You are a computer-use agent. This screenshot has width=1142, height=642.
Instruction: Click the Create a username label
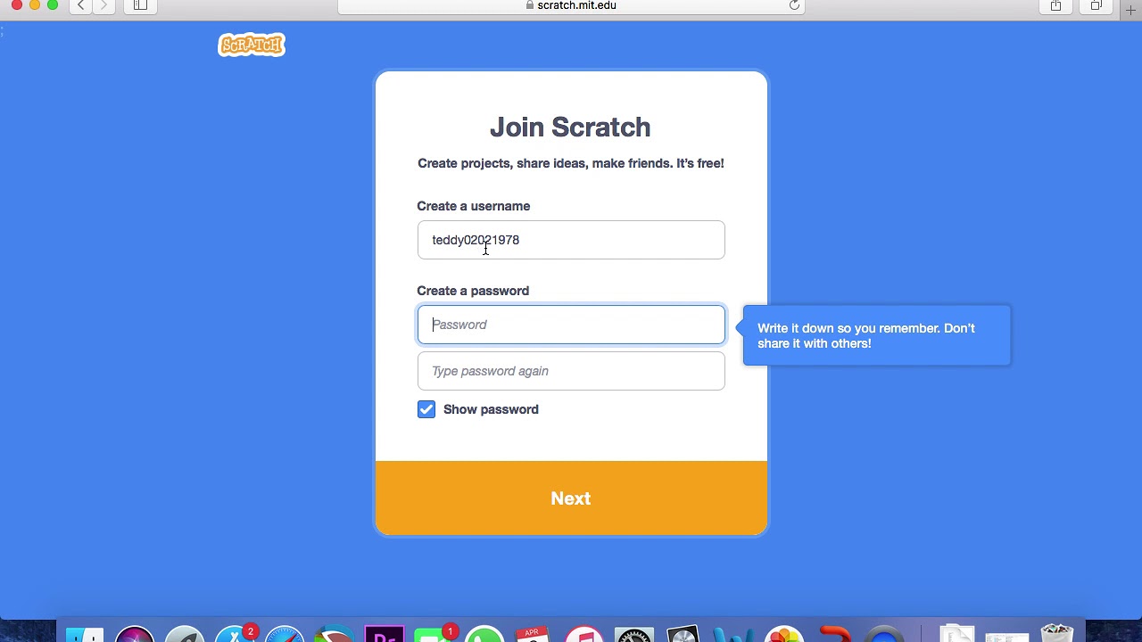pos(473,206)
